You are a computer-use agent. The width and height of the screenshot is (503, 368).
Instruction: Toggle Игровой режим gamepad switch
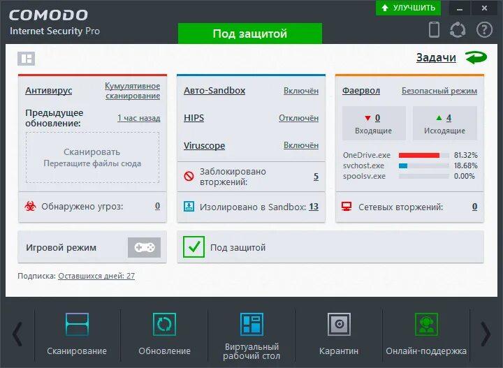click(144, 247)
